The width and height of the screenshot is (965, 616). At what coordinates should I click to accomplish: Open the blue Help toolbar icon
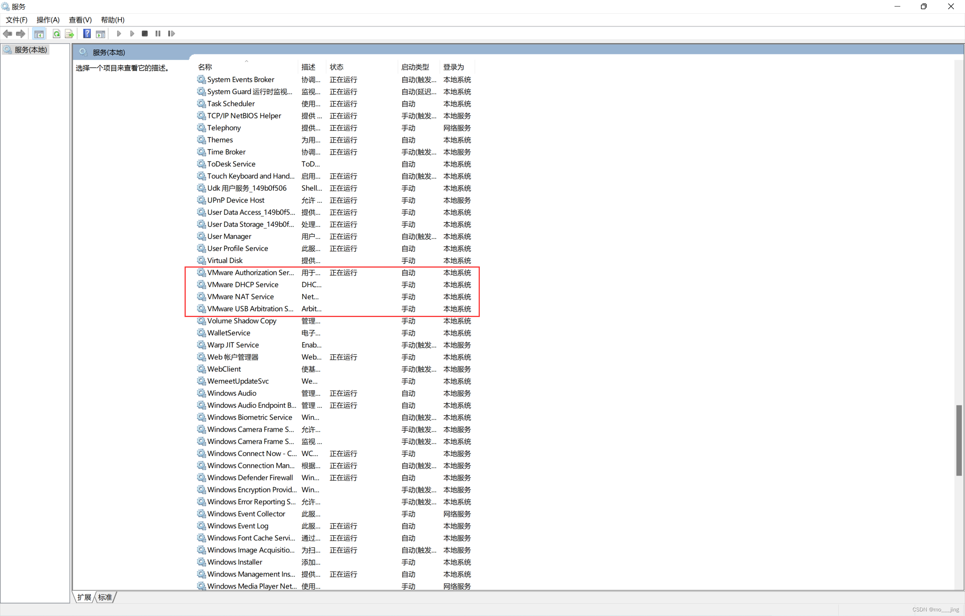(87, 34)
